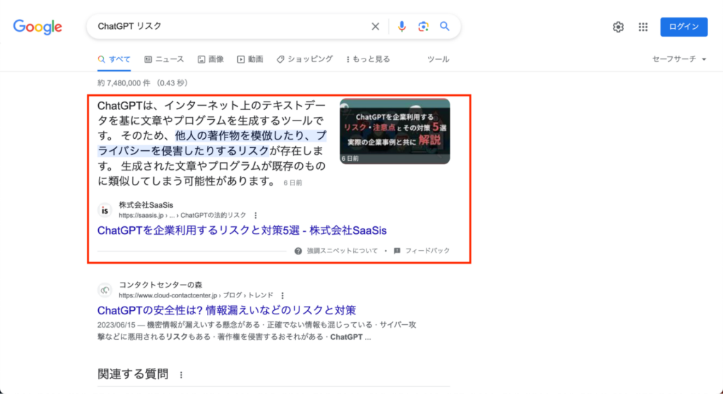Open more options beside cloud-contactcenter URL
Screen dimensions: 723x394
(282, 295)
